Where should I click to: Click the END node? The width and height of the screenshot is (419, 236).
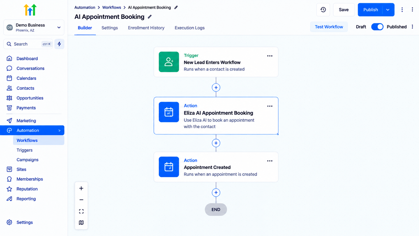pos(216,210)
